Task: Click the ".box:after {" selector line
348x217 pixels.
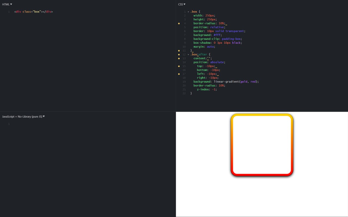Action: (200, 55)
